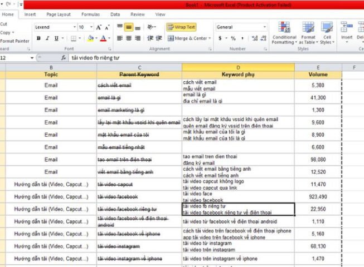Screen dimensions: 364x267
Task: Open Font dialog launcher
Action: (x=110, y=49)
